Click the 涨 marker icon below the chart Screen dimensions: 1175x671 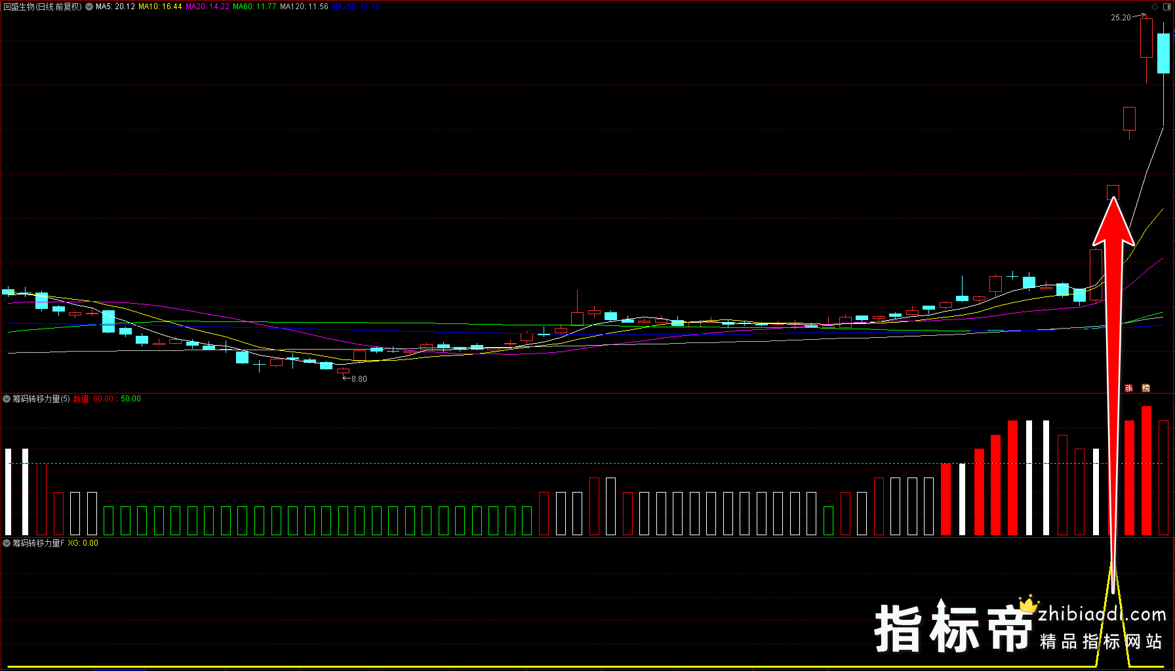[x=1129, y=388]
